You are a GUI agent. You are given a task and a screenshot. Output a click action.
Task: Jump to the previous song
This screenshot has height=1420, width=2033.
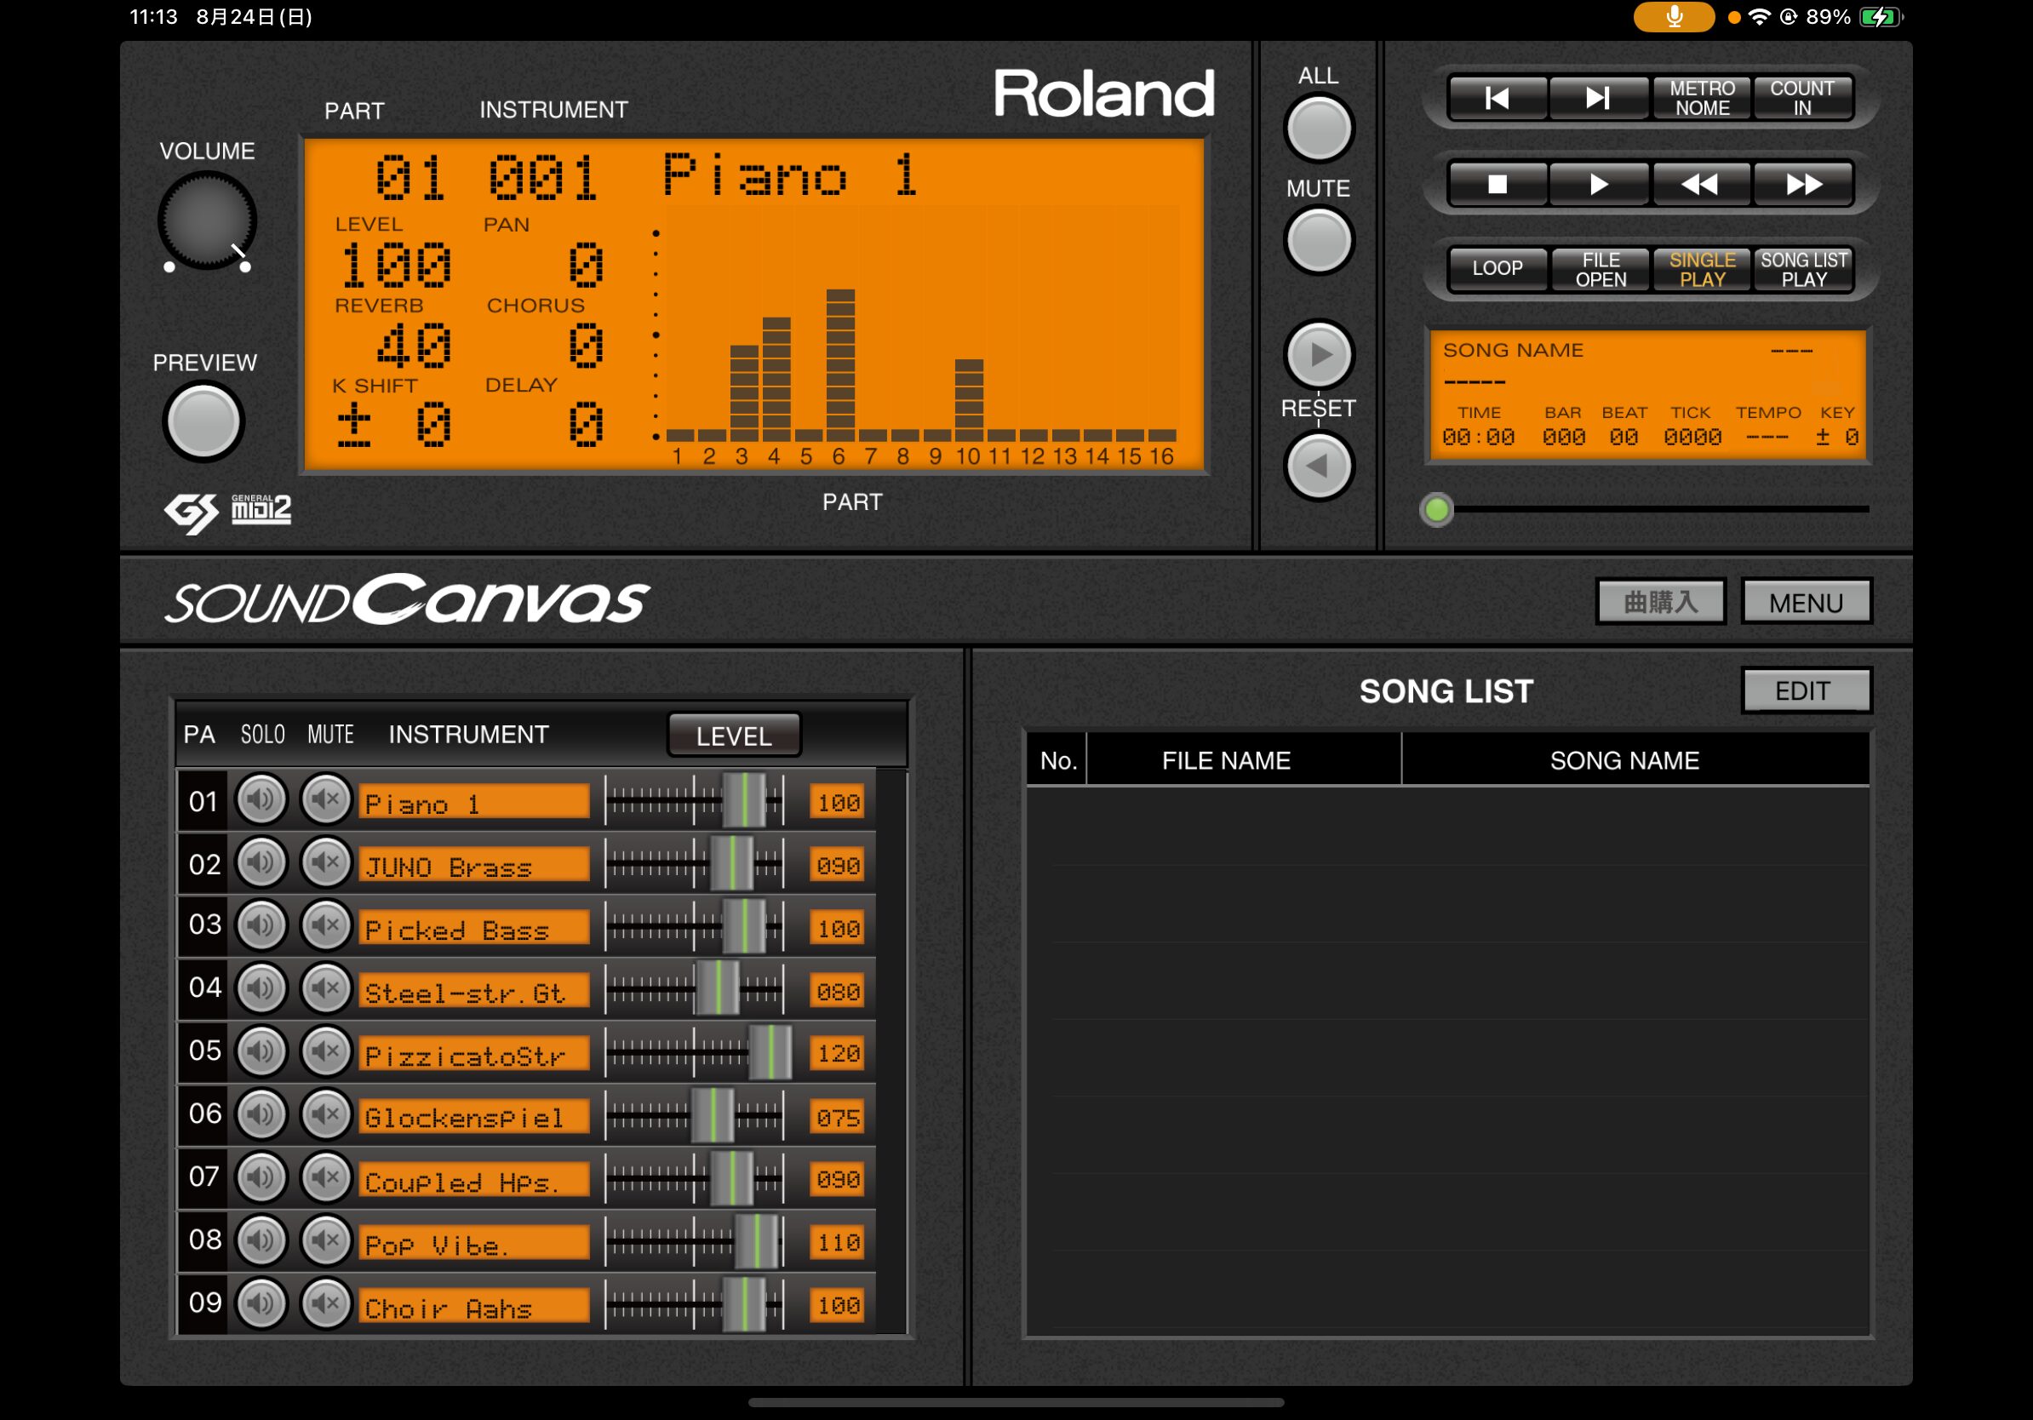tap(1498, 97)
